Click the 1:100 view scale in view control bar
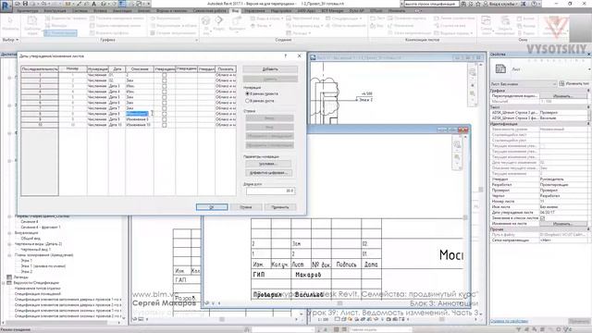 (x=323, y=319)
